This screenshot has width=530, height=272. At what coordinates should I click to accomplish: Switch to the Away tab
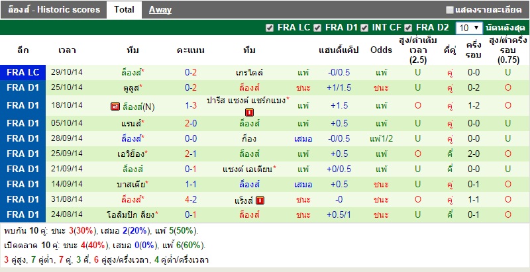[160, 10]
